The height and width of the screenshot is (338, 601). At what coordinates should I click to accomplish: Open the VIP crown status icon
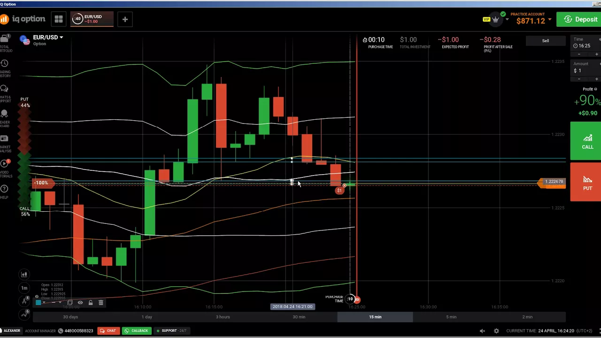(495, 20)
